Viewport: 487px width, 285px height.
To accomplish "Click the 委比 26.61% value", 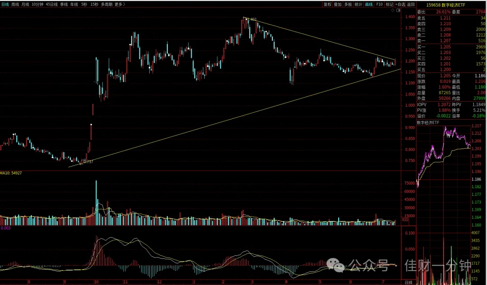I will [x=443, y=12].
